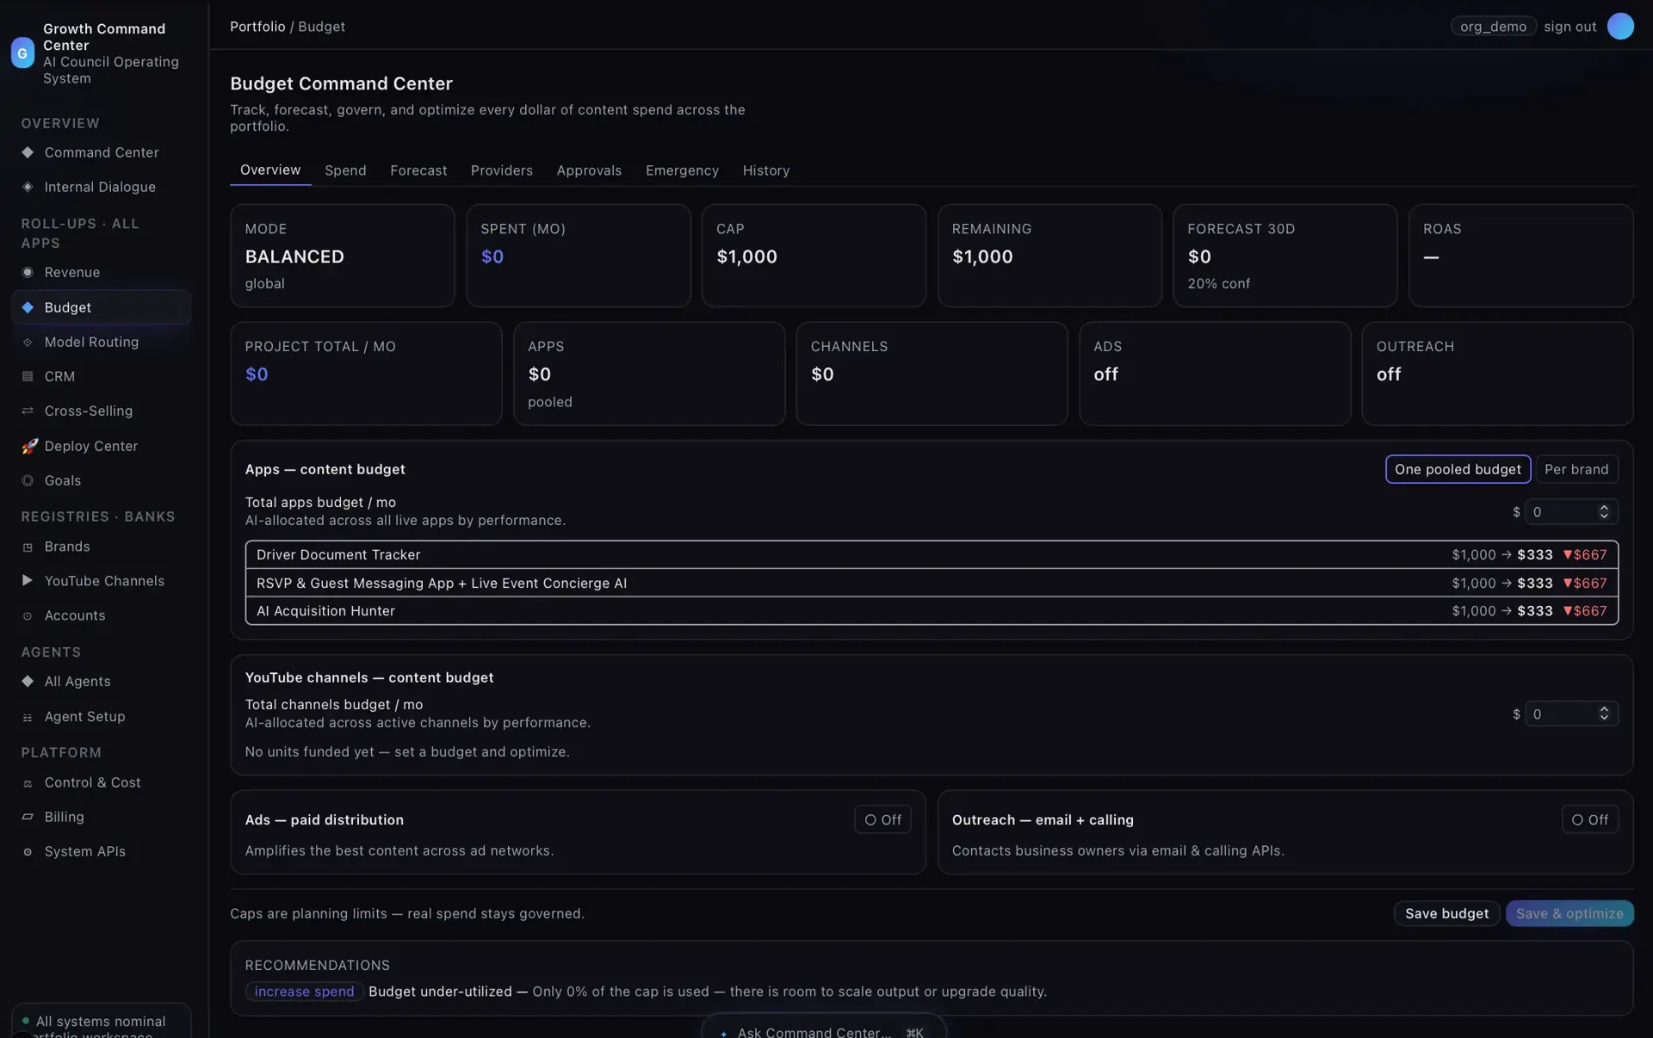
Task: Click the MODE BALANCED summary card
Action: click(343, 256)
